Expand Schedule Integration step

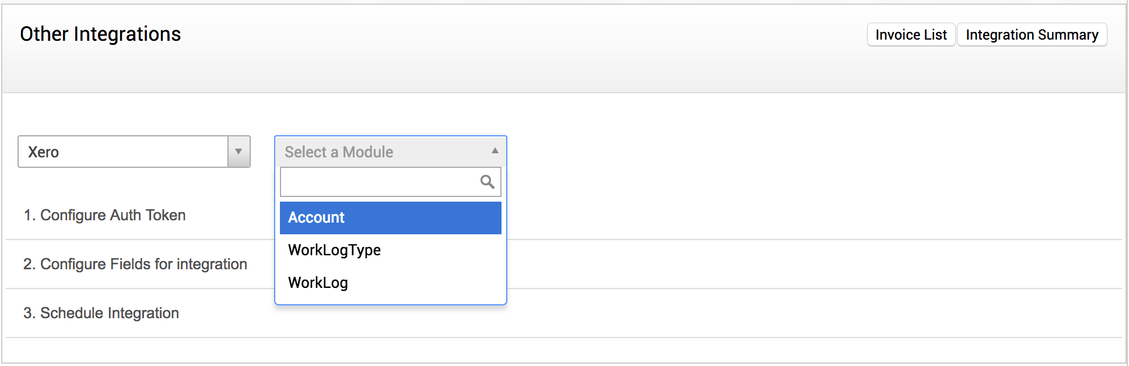(109, 313)
